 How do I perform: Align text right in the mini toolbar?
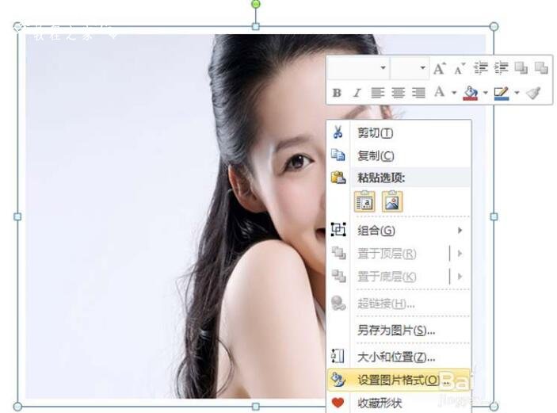click(x=418, y=93)
